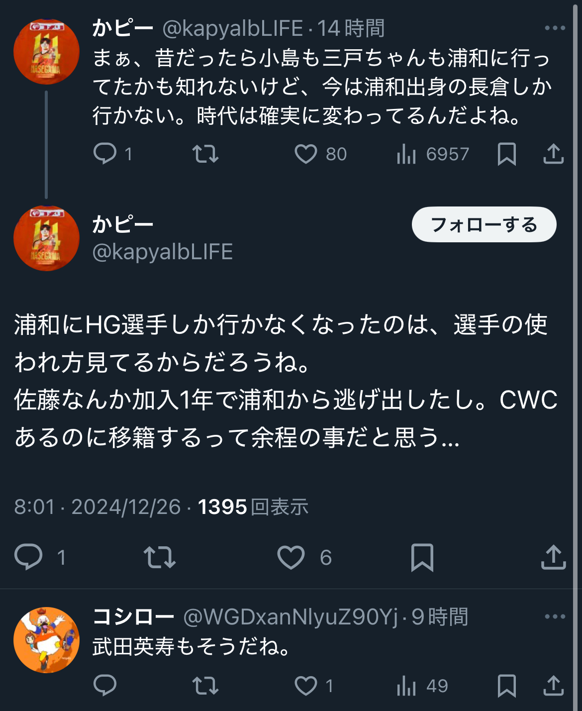
Task: View analytics showing 6957 views
Action: [433, 154]
